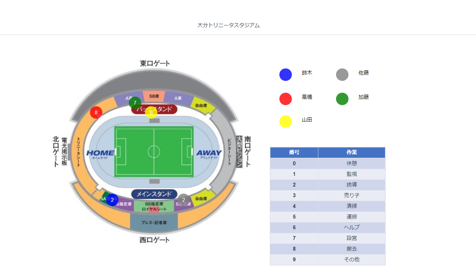Screen dimensions: 476x279
Task: Select the gray legend circle for 佐藤
Action: [342, 75]
